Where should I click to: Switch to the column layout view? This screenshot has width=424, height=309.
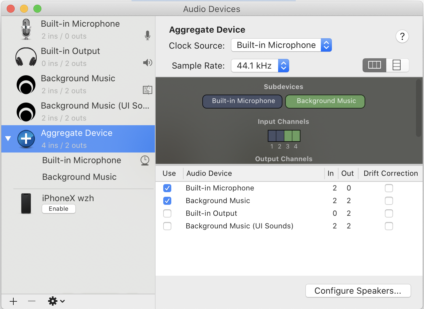click(x=374, y=66)
